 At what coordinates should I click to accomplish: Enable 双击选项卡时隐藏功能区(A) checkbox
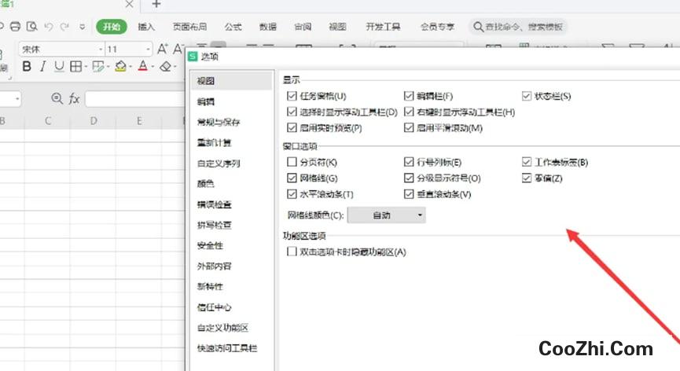[x=292, y=252]
